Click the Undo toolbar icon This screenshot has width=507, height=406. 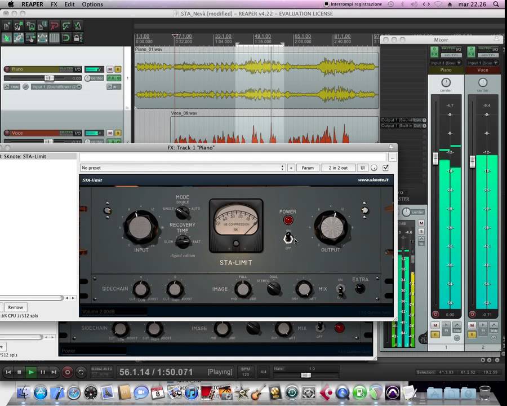54,26
